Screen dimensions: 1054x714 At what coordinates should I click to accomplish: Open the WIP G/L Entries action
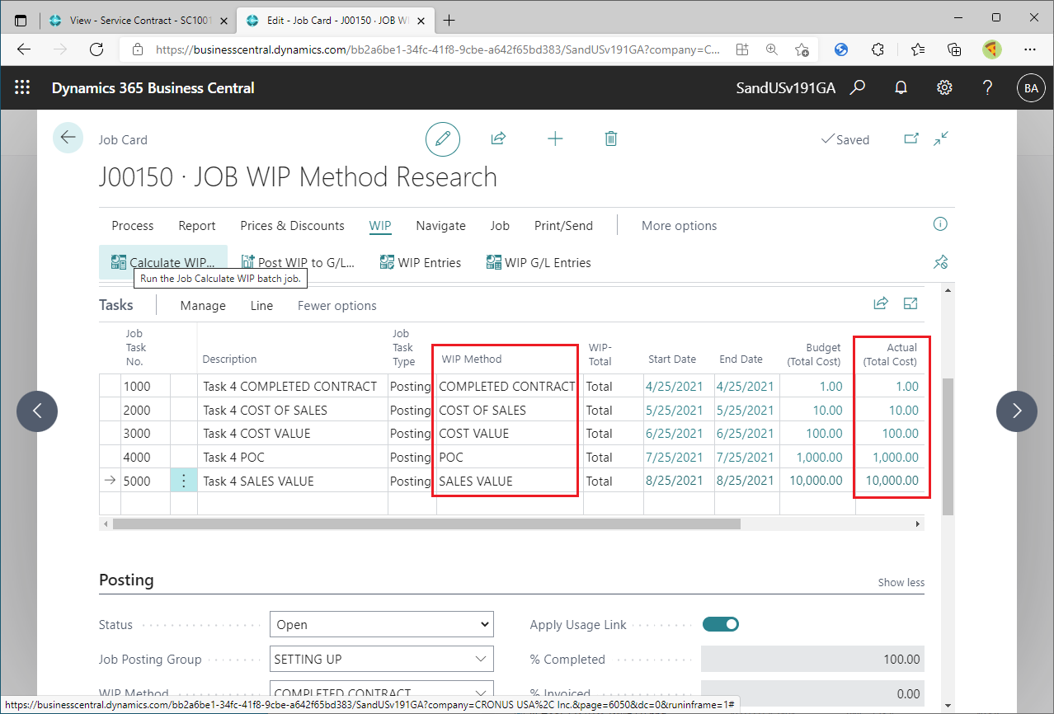[x=539, y=262]
